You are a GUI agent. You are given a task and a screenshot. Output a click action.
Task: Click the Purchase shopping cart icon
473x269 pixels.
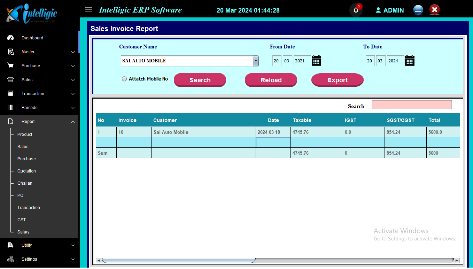coord(10,66)
